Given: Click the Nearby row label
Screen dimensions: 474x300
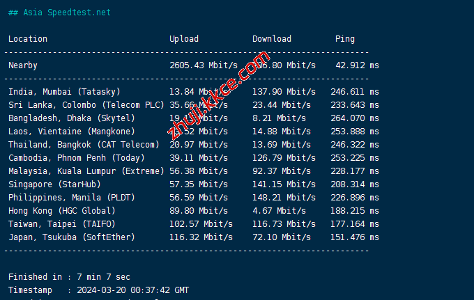Looking at the screenshot, I should click(23, 65).
